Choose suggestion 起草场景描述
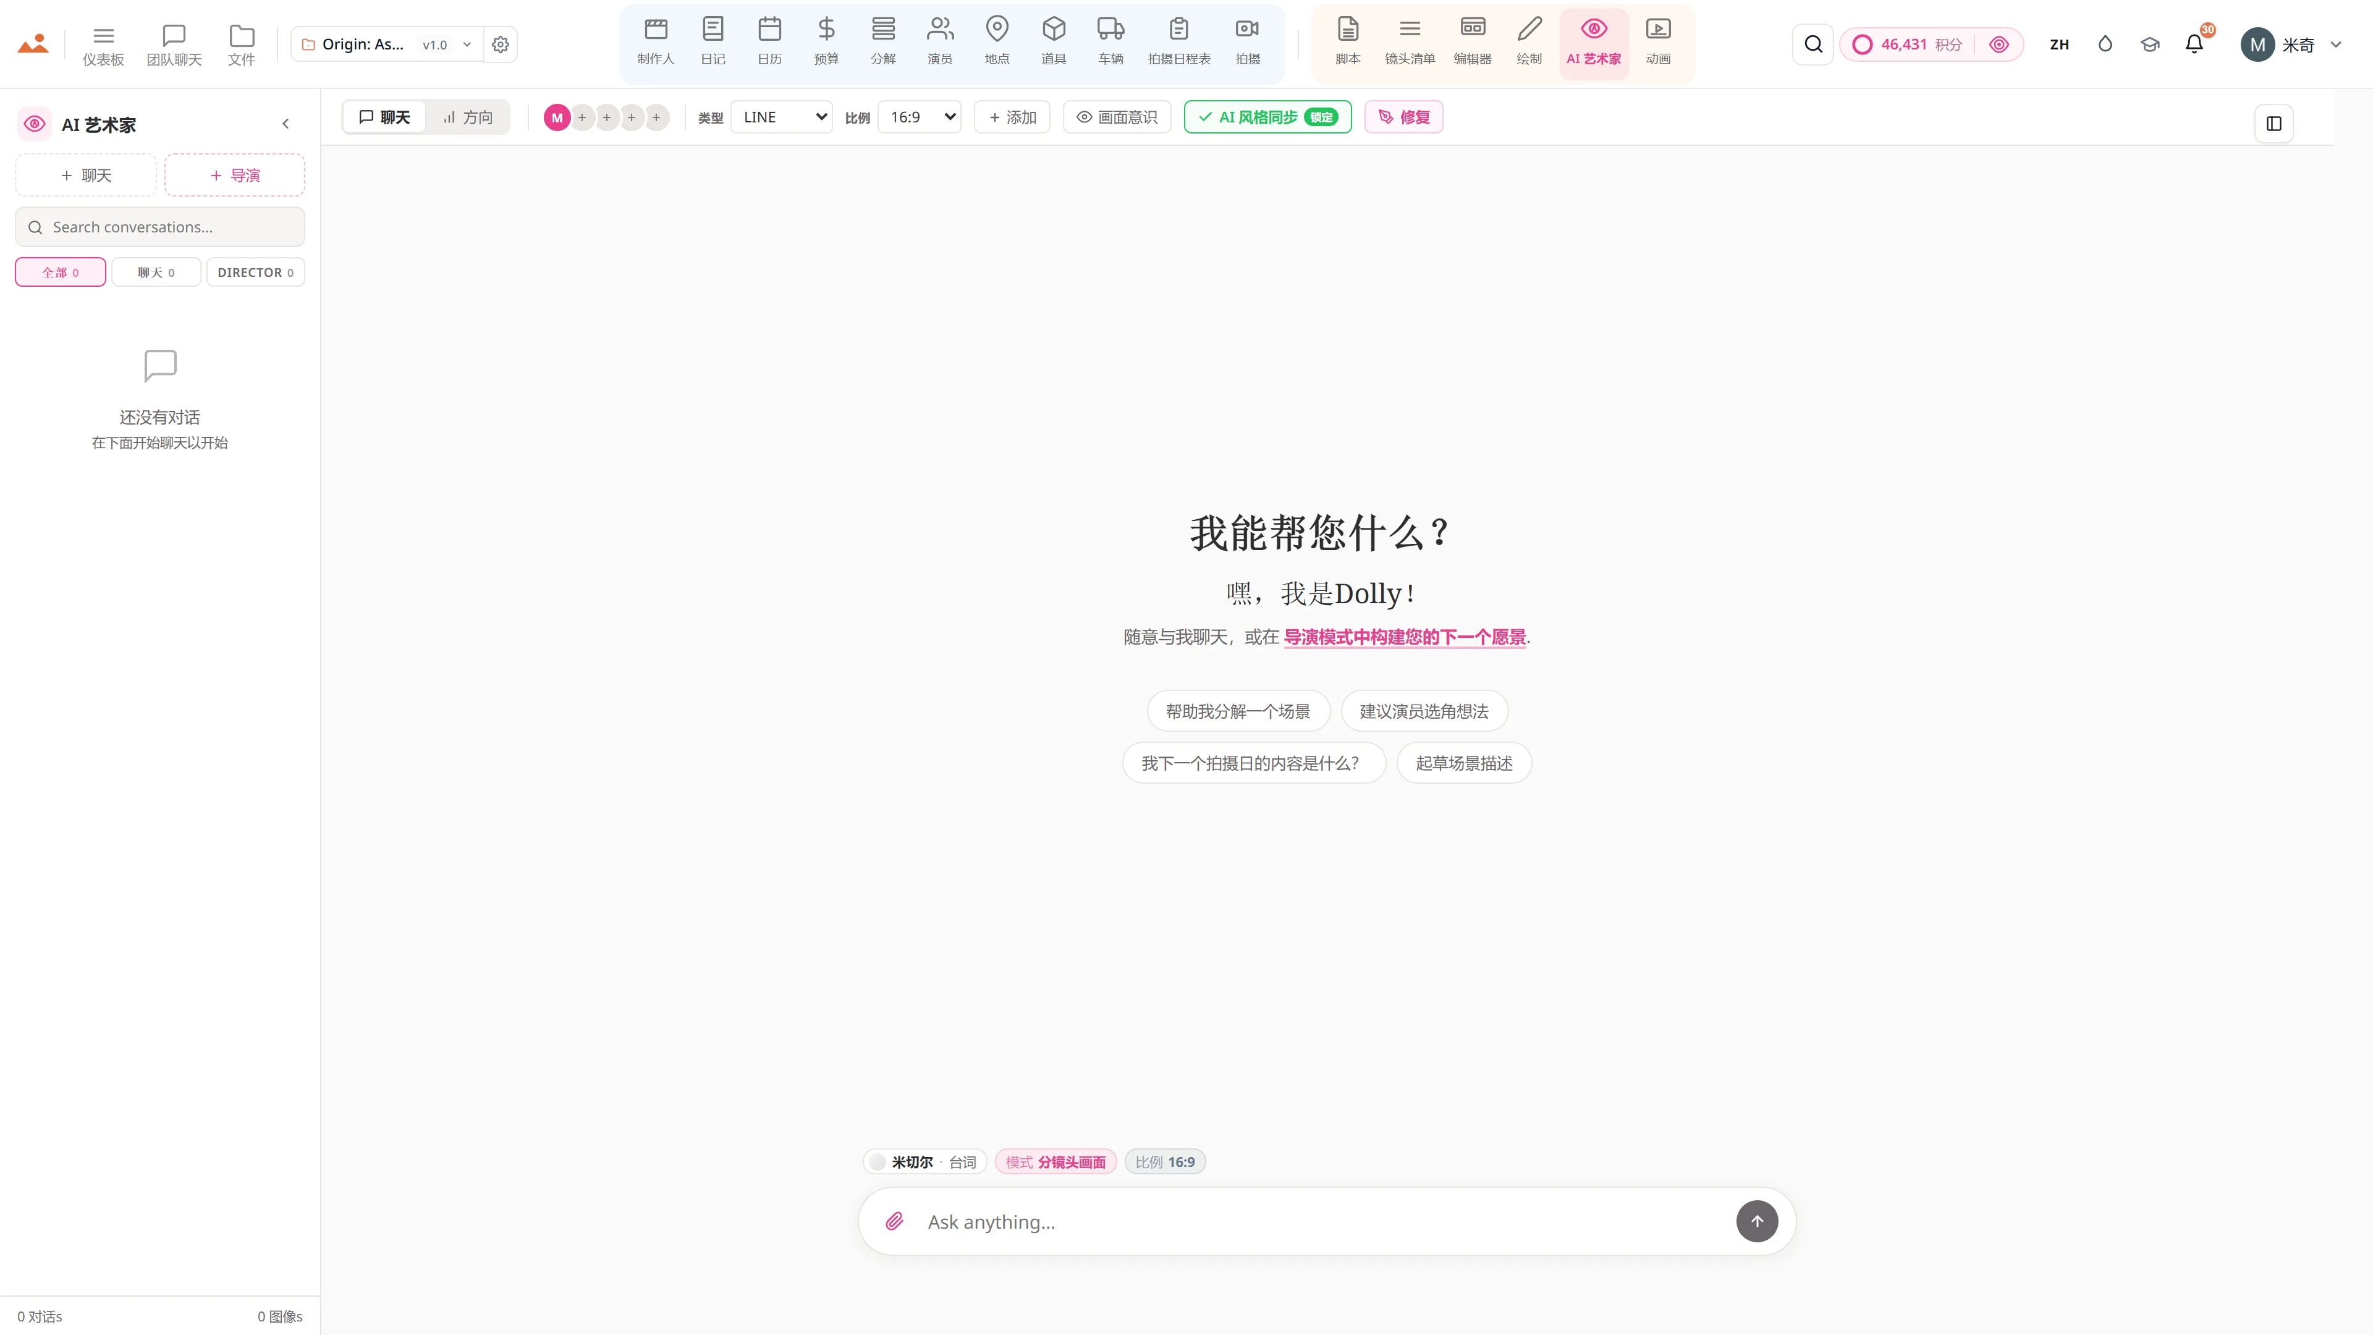Screen dimensions: 2373x1335 1464,763
